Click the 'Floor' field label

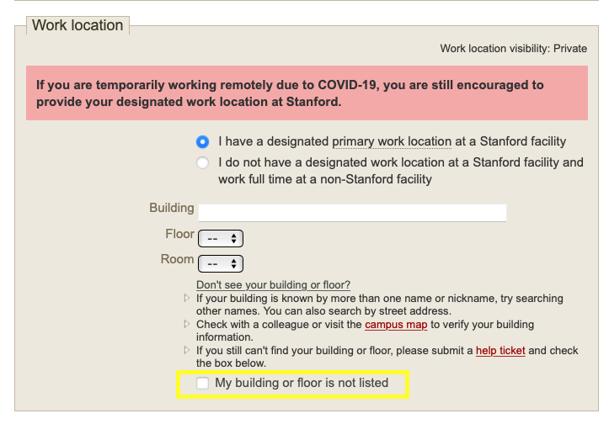pyautogui.click(x=179, y=234)
